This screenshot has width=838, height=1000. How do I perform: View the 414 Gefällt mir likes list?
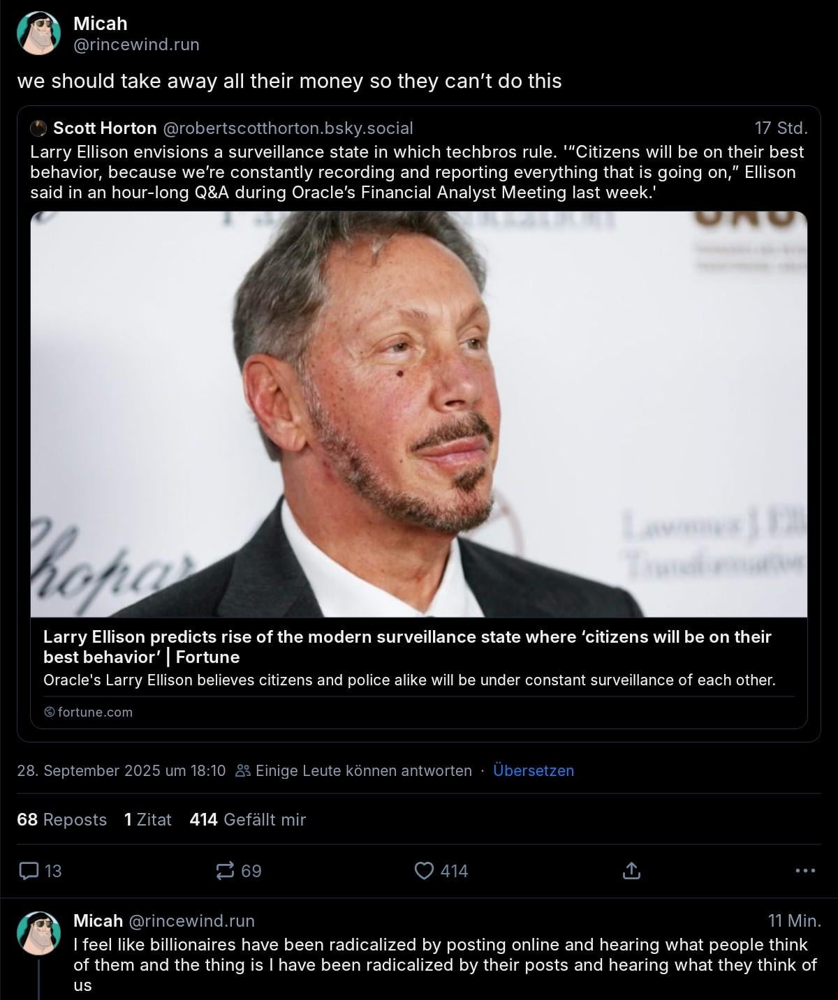[x=247, y=819]
